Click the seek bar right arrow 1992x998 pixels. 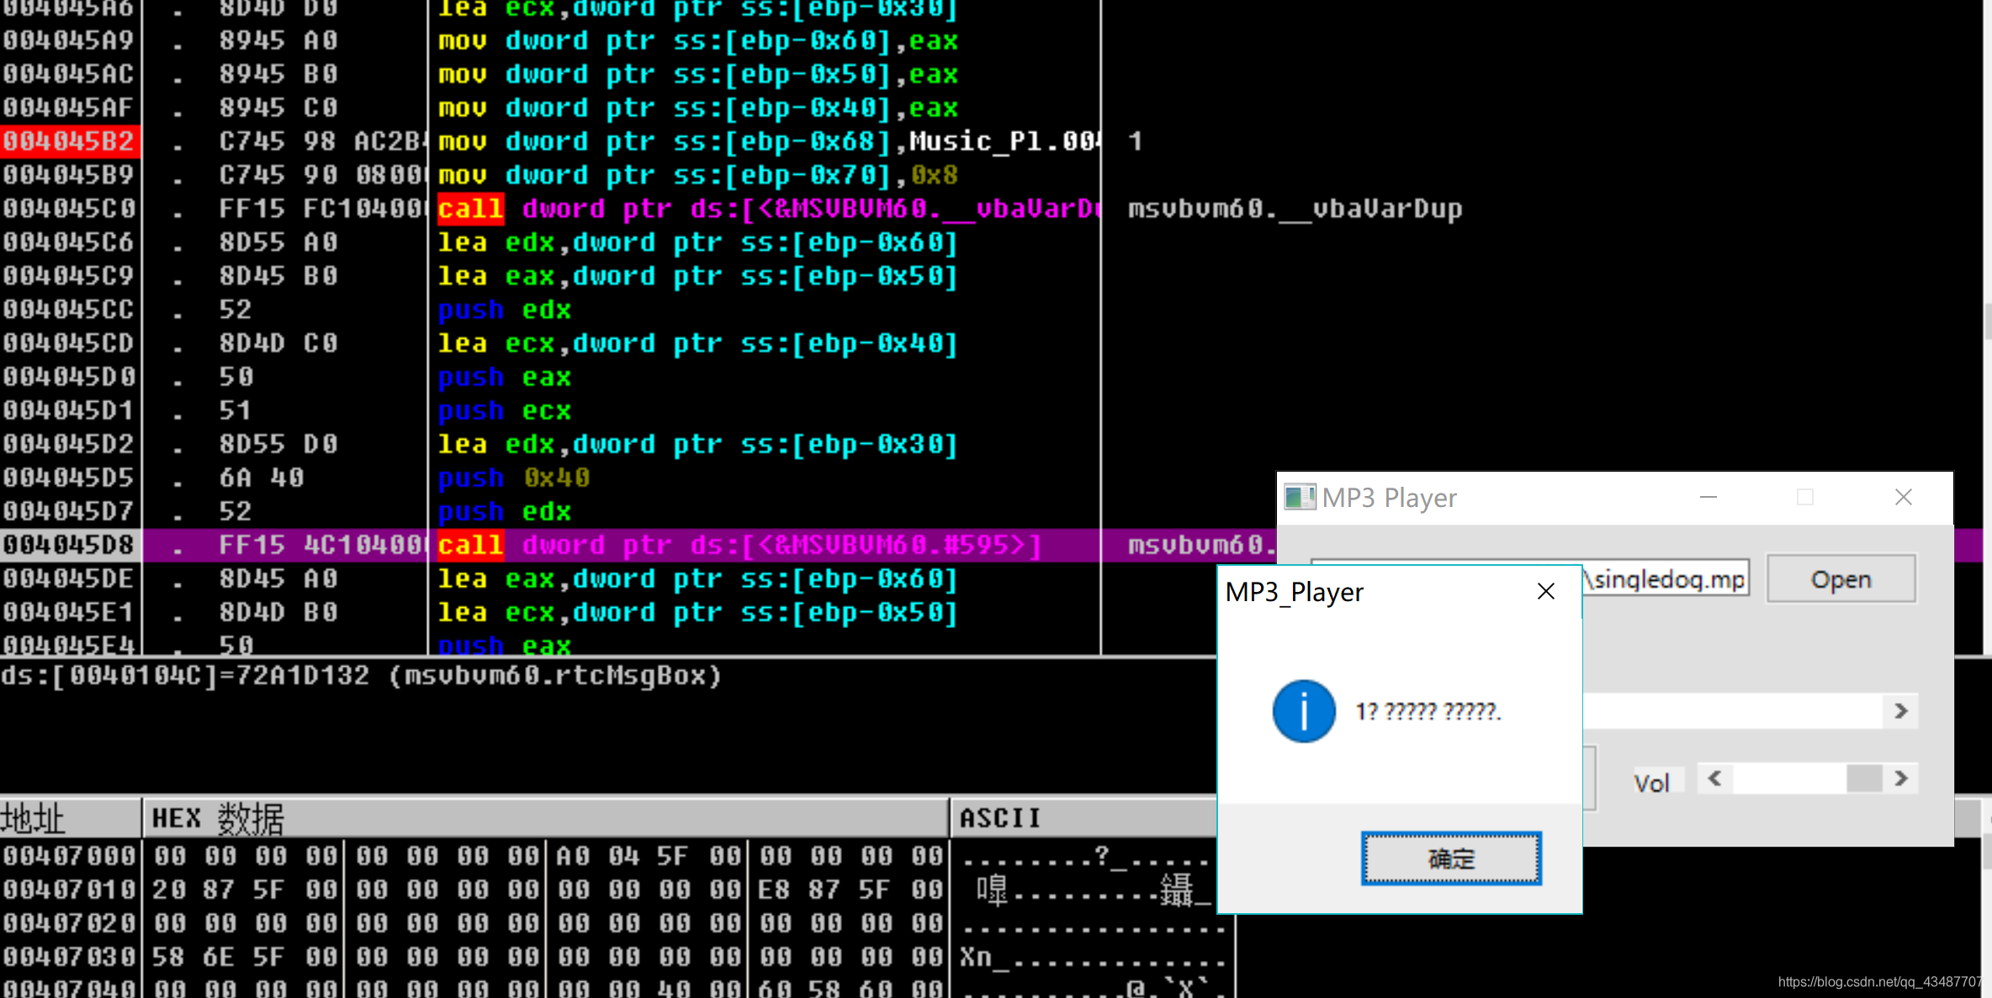(1901, 711)
